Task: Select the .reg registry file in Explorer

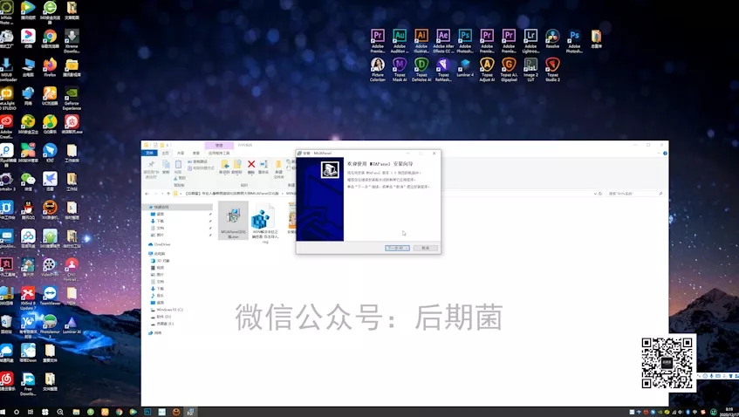Action: coord(263,218)
